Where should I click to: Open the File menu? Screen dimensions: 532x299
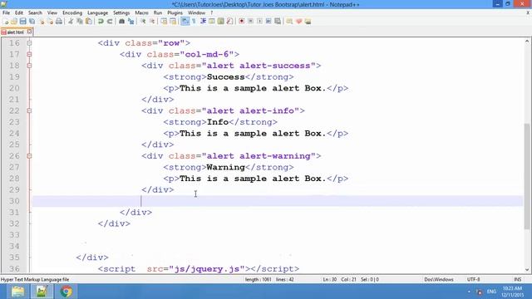tap(6, 13)
